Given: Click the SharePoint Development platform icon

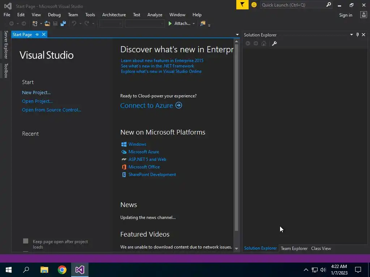Looking at the screenshot, I should tap(124, 175).
